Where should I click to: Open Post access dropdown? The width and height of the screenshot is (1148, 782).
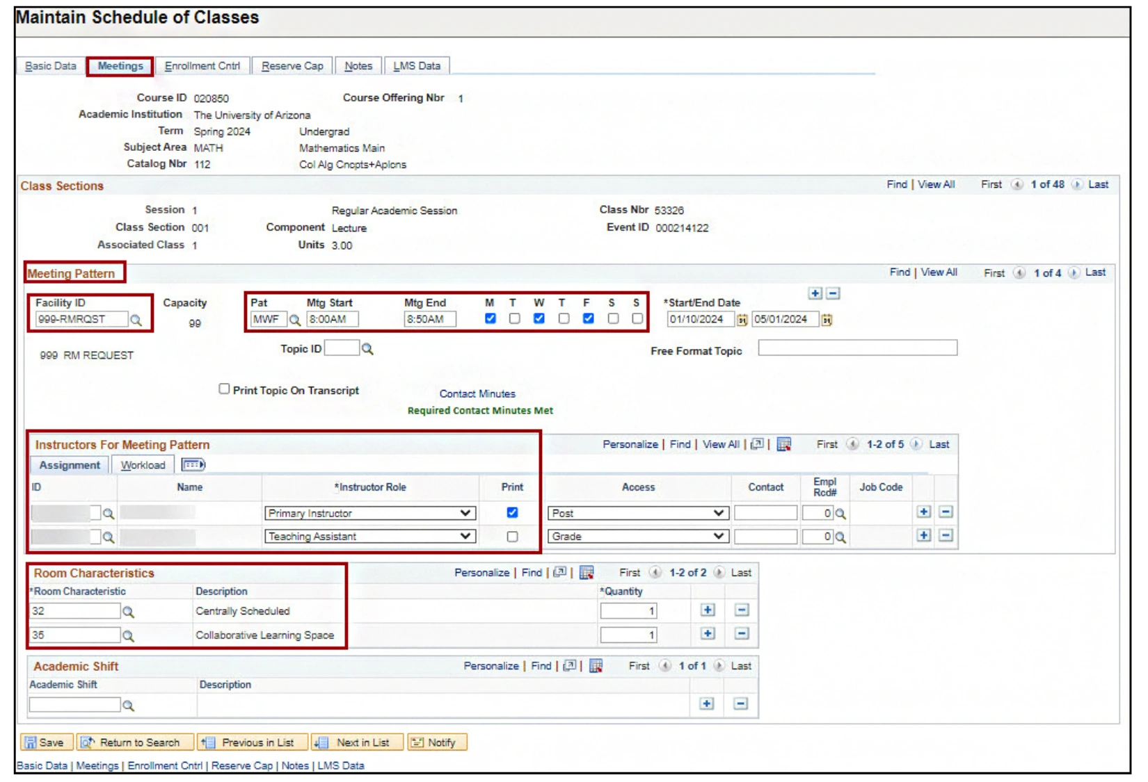[x=638, y=513]
